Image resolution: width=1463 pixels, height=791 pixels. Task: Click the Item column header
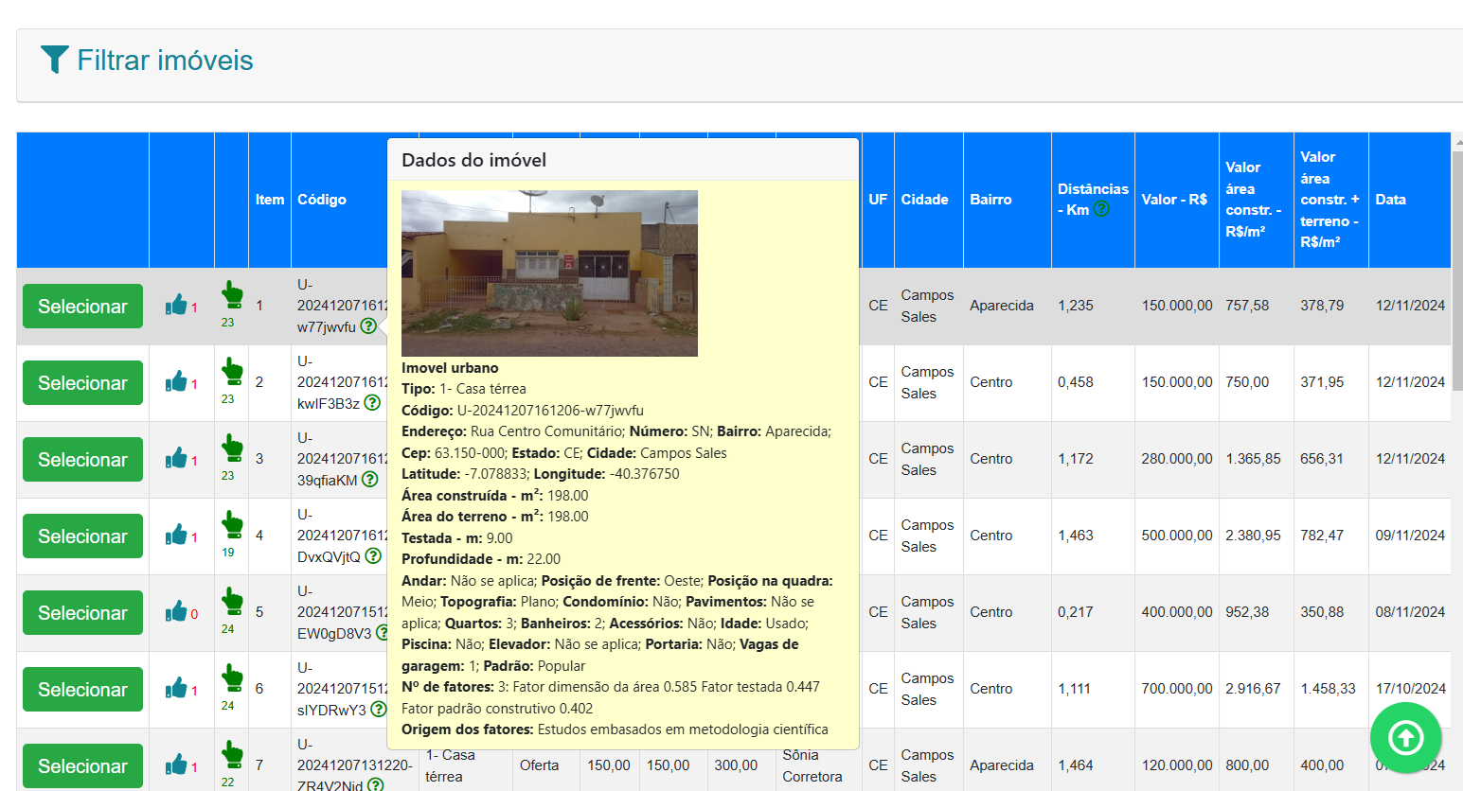(270, 200)
